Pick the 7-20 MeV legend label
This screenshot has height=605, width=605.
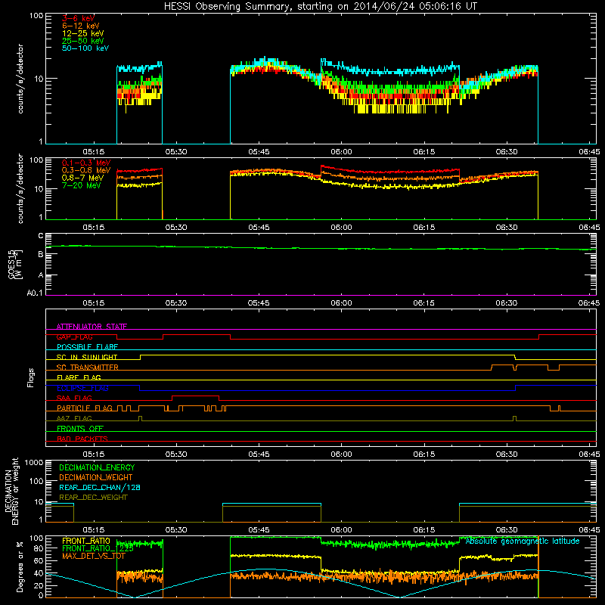tap(81, 185)
